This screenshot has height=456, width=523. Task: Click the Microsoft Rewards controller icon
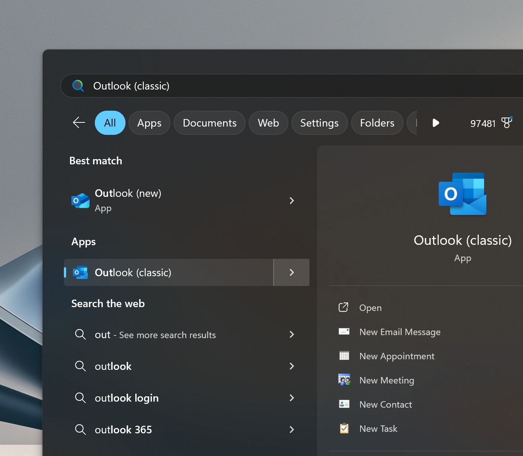[508, 123]
